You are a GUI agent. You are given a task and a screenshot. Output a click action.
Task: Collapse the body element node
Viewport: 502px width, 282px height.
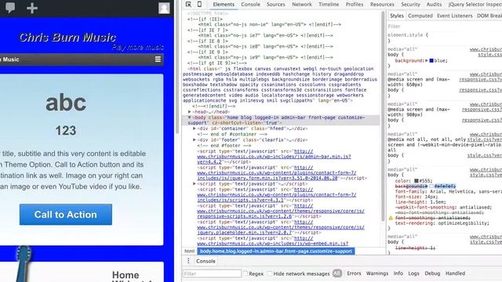[x=190, y=117]
